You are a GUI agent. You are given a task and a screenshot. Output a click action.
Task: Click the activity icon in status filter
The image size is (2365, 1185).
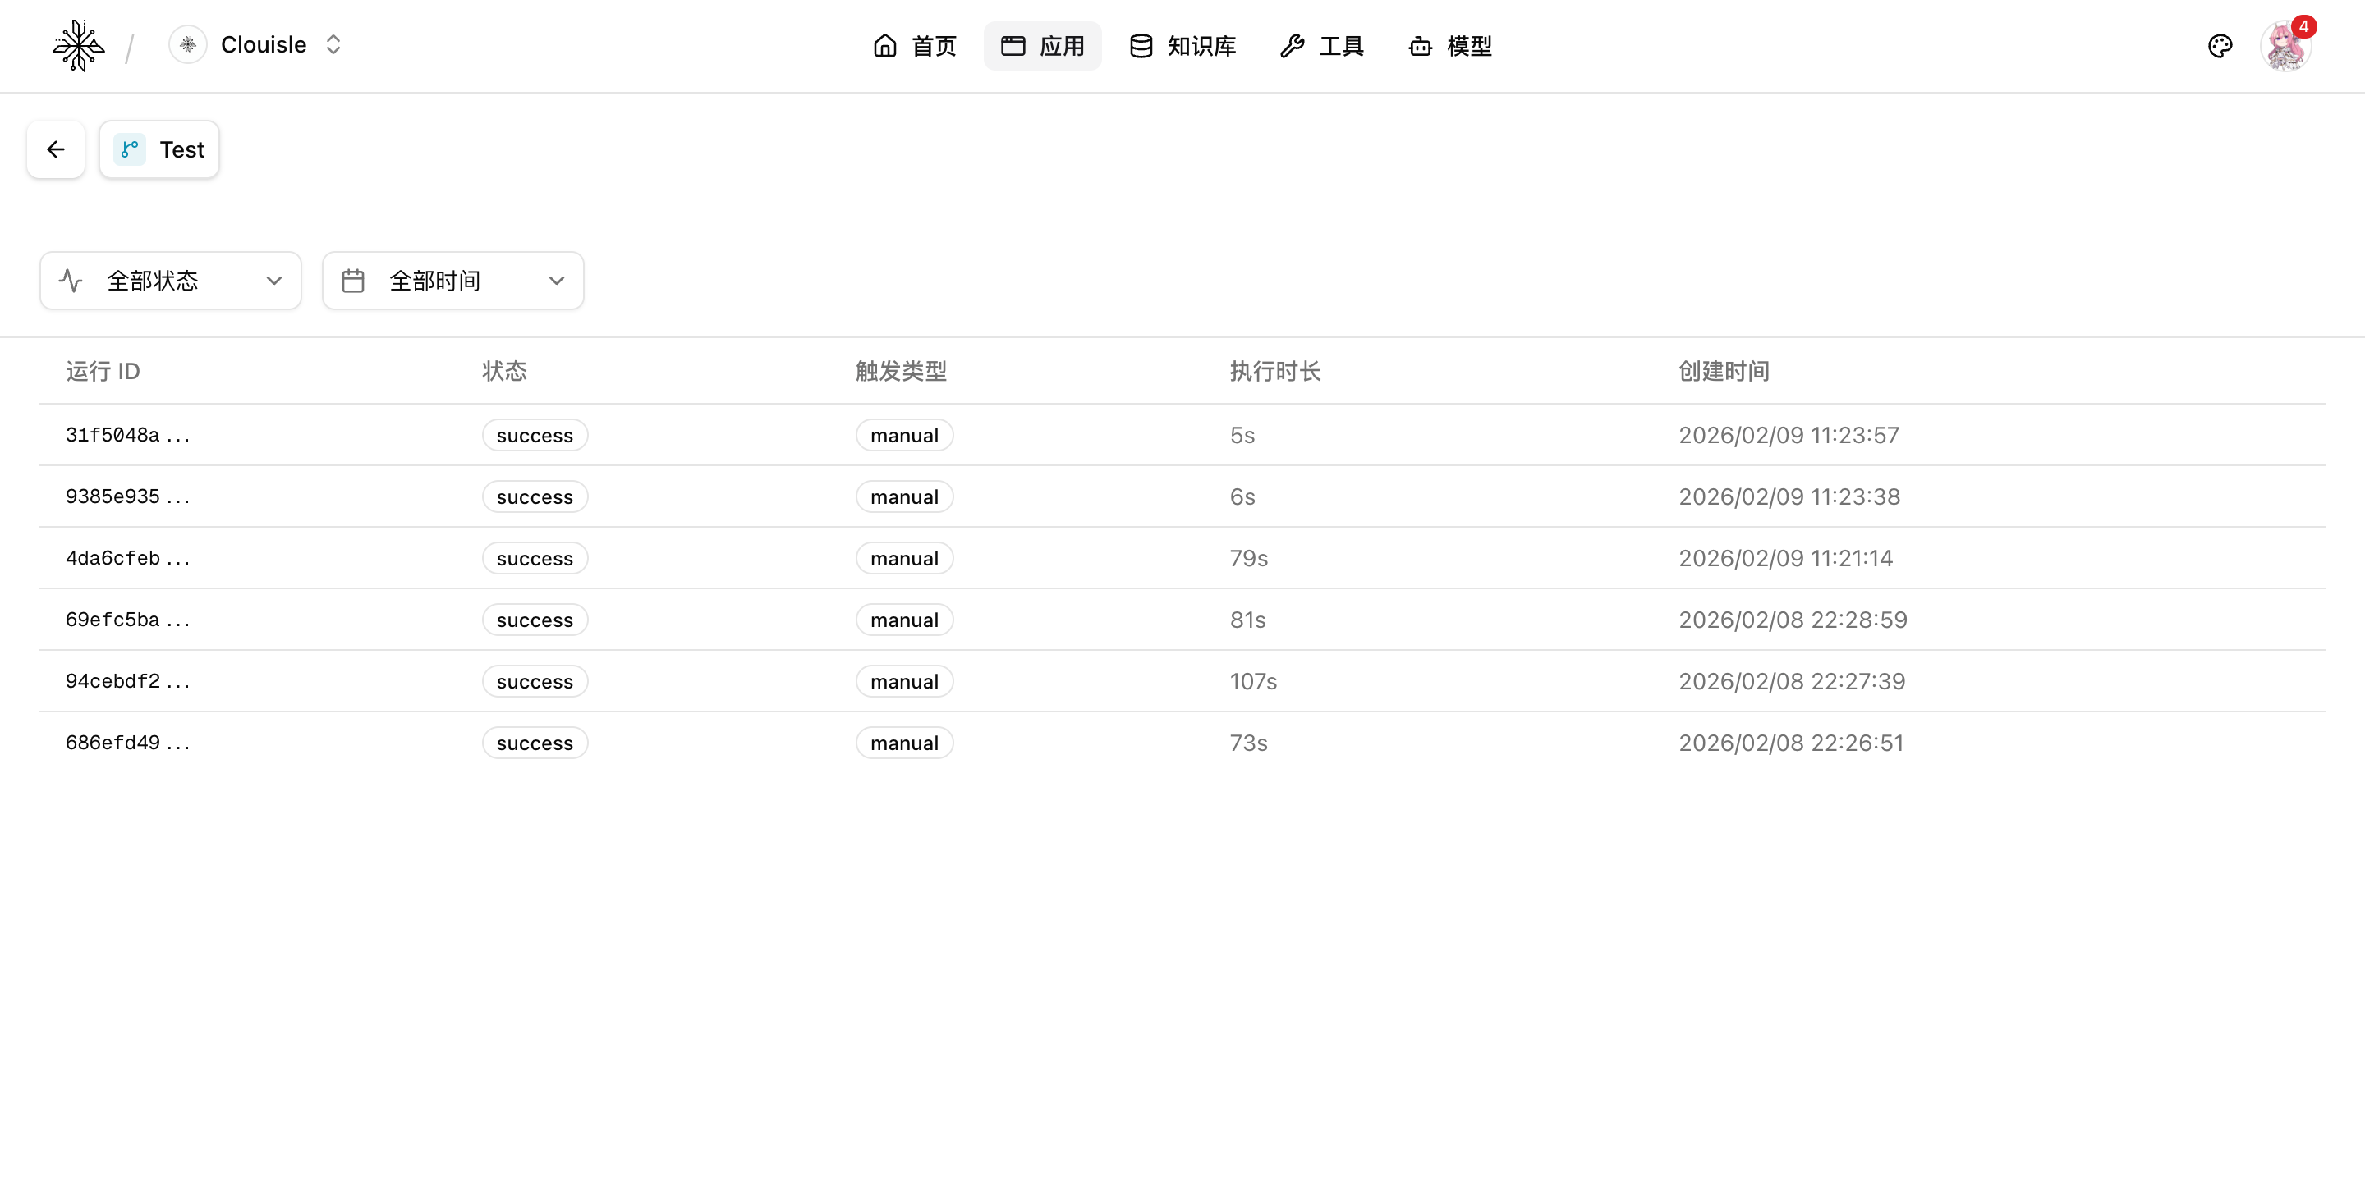tap(71, 281)
